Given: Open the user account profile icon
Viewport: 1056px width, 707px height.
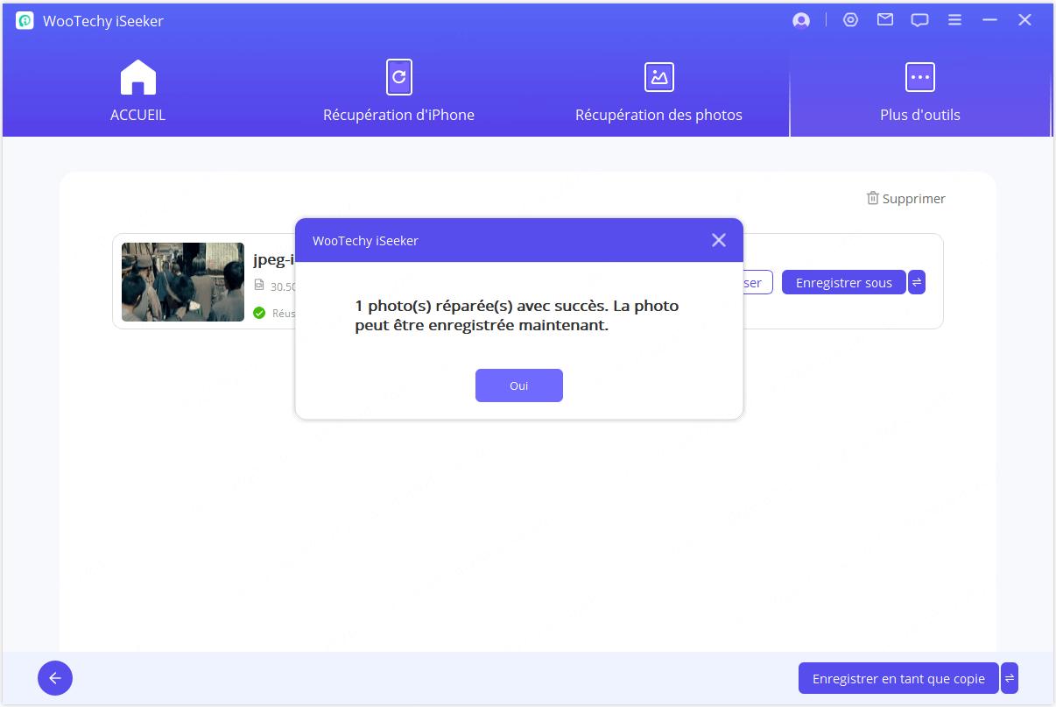Looking at the screenshot, I should (x=800, y=21).
